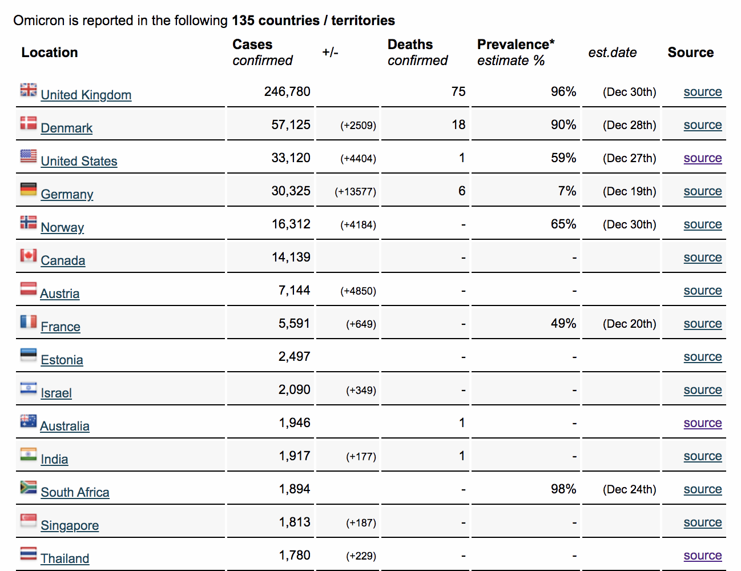Click the France flag icon

pos(29,322)
